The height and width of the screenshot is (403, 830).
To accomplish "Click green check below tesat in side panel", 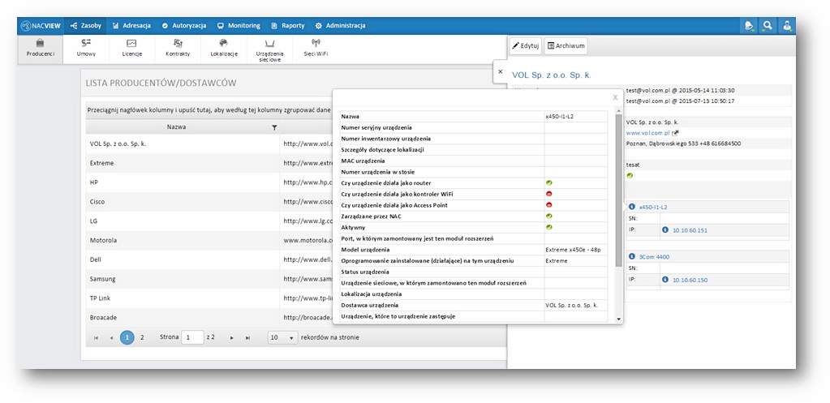I will [630, 175].
